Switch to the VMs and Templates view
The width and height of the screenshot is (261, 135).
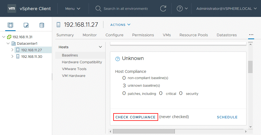coord(26,25)
